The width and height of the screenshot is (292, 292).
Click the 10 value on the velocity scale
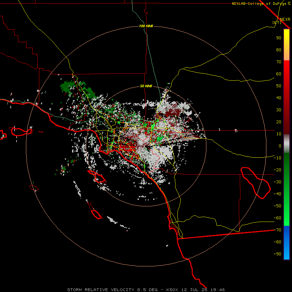(x=279, y=134)
